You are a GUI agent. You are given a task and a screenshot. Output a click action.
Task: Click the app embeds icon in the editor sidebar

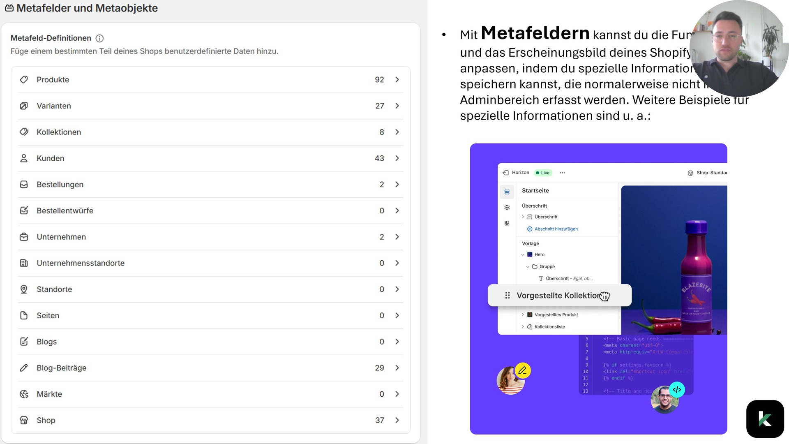[507, 223]
